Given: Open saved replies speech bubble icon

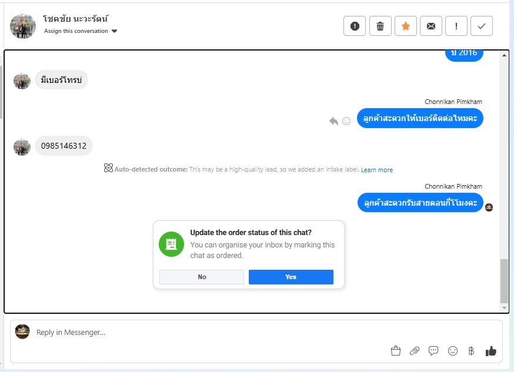Looking at the screenshot, I should coord(433,351).
